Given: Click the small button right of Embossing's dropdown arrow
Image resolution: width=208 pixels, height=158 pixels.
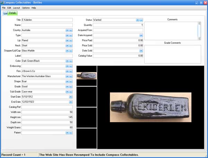Looking at the screenshot, I should point(71,66).
